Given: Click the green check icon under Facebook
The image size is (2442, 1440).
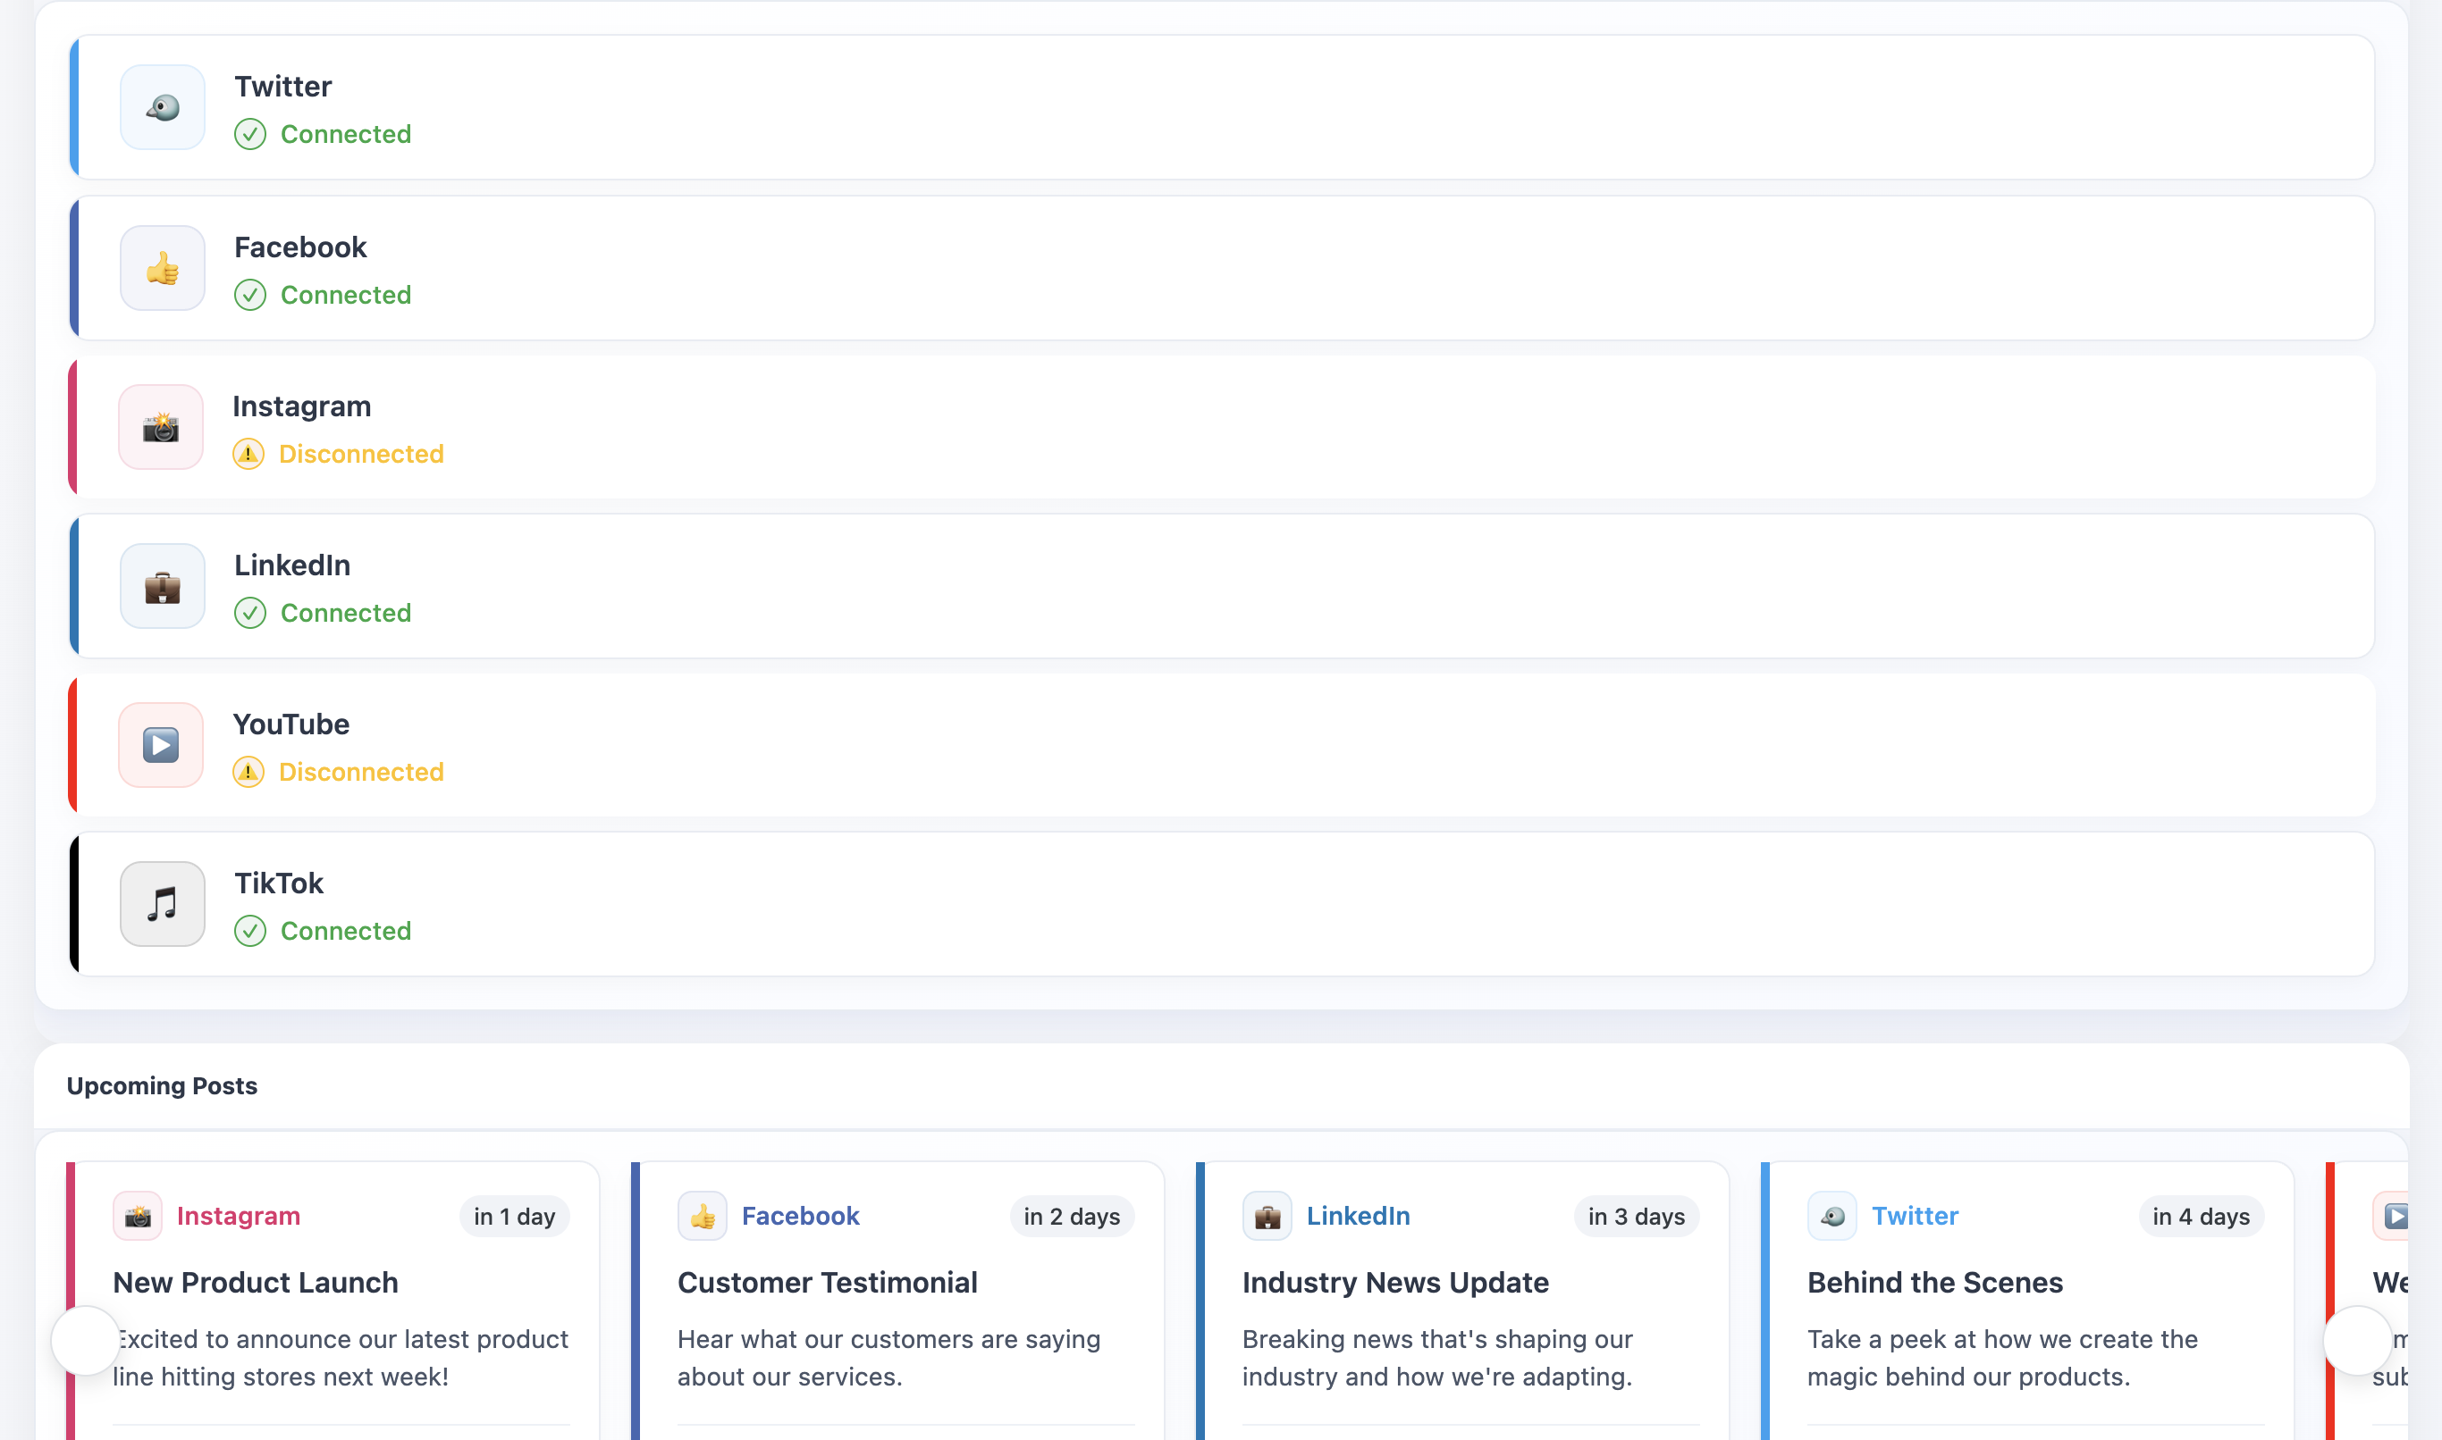Looking at the screenshot, I should pyautogui.click(x=249, y=295).
